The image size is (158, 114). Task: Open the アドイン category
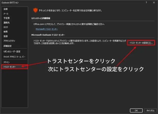(x=6, y=62)
